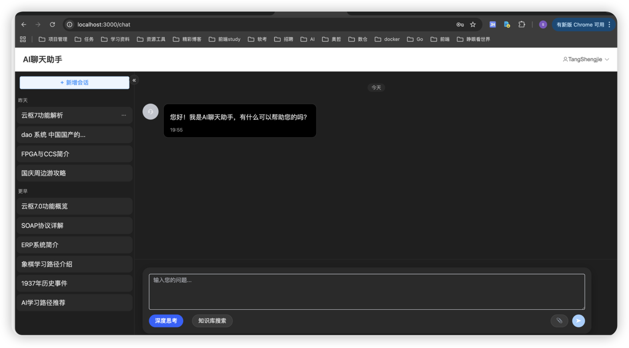Open the 前端study bookmarks folder

pos(225,39)
